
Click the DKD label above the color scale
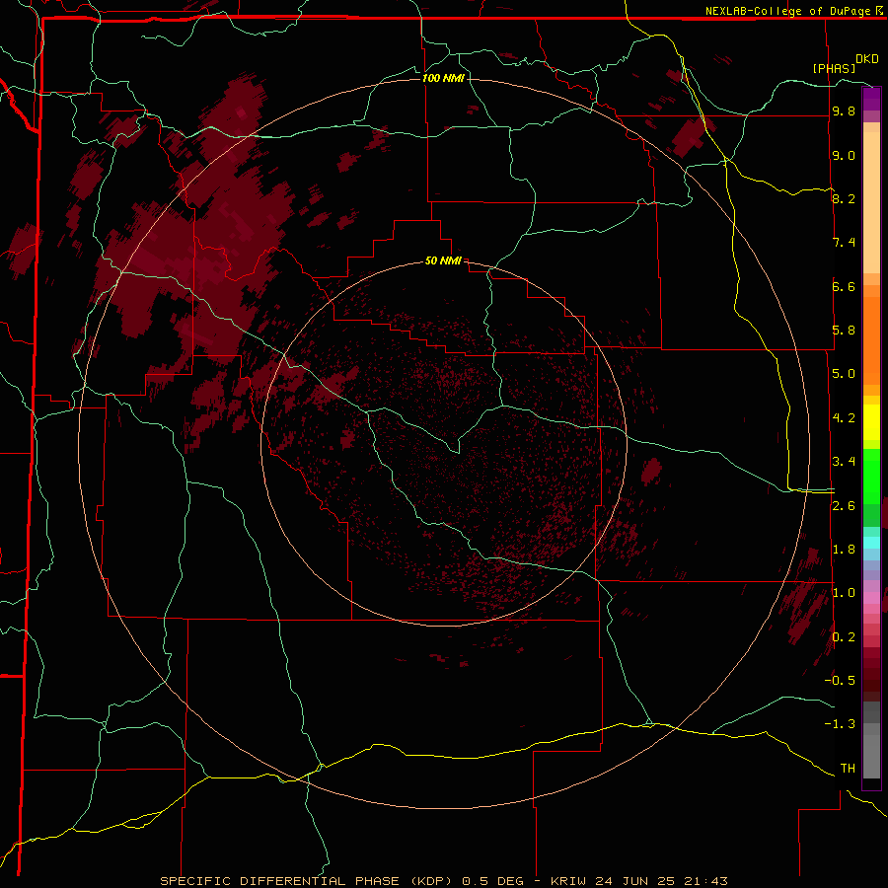click(867, 59)
